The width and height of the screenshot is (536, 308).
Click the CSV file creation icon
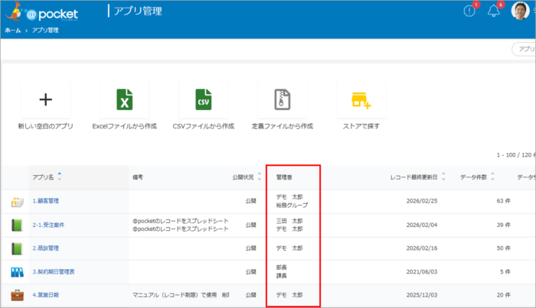tap(203, 100)
